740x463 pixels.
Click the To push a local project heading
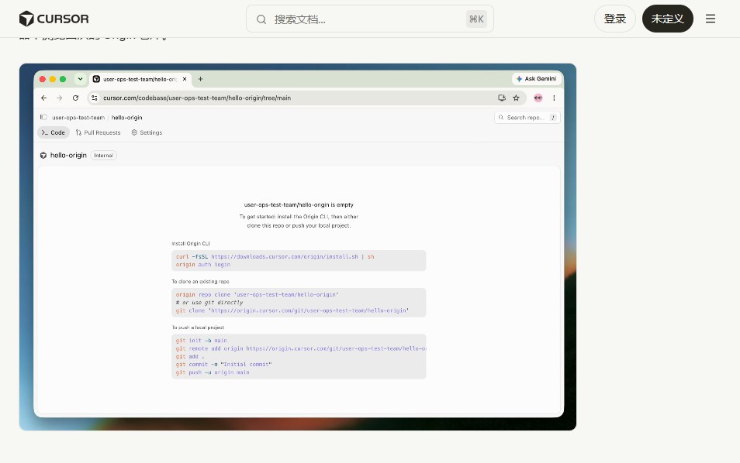(x=198, y=328)
